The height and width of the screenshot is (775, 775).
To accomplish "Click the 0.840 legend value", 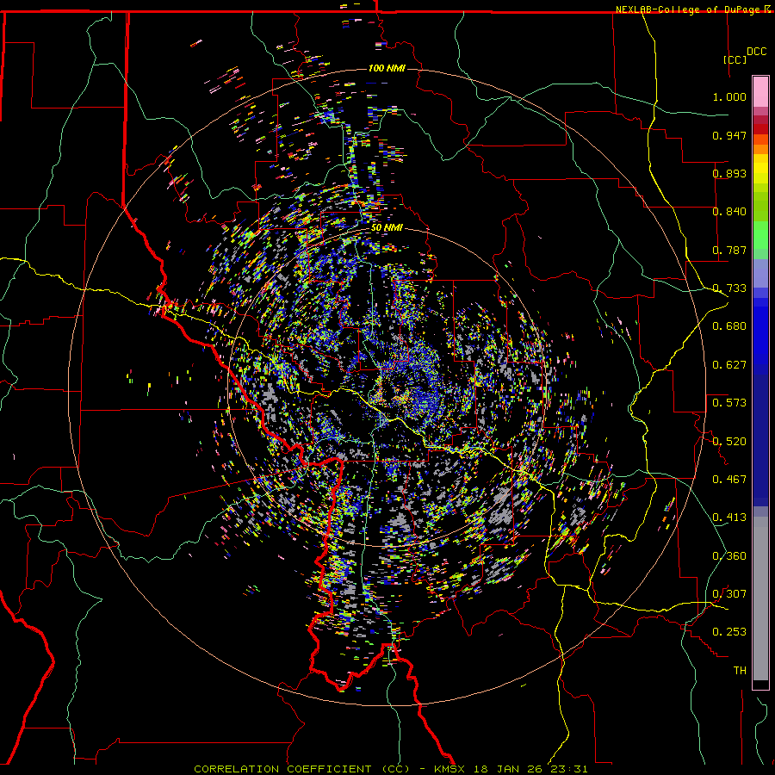I will pos(729,212).
